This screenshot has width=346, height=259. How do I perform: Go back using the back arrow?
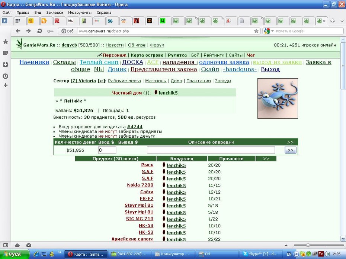[18, 31]
